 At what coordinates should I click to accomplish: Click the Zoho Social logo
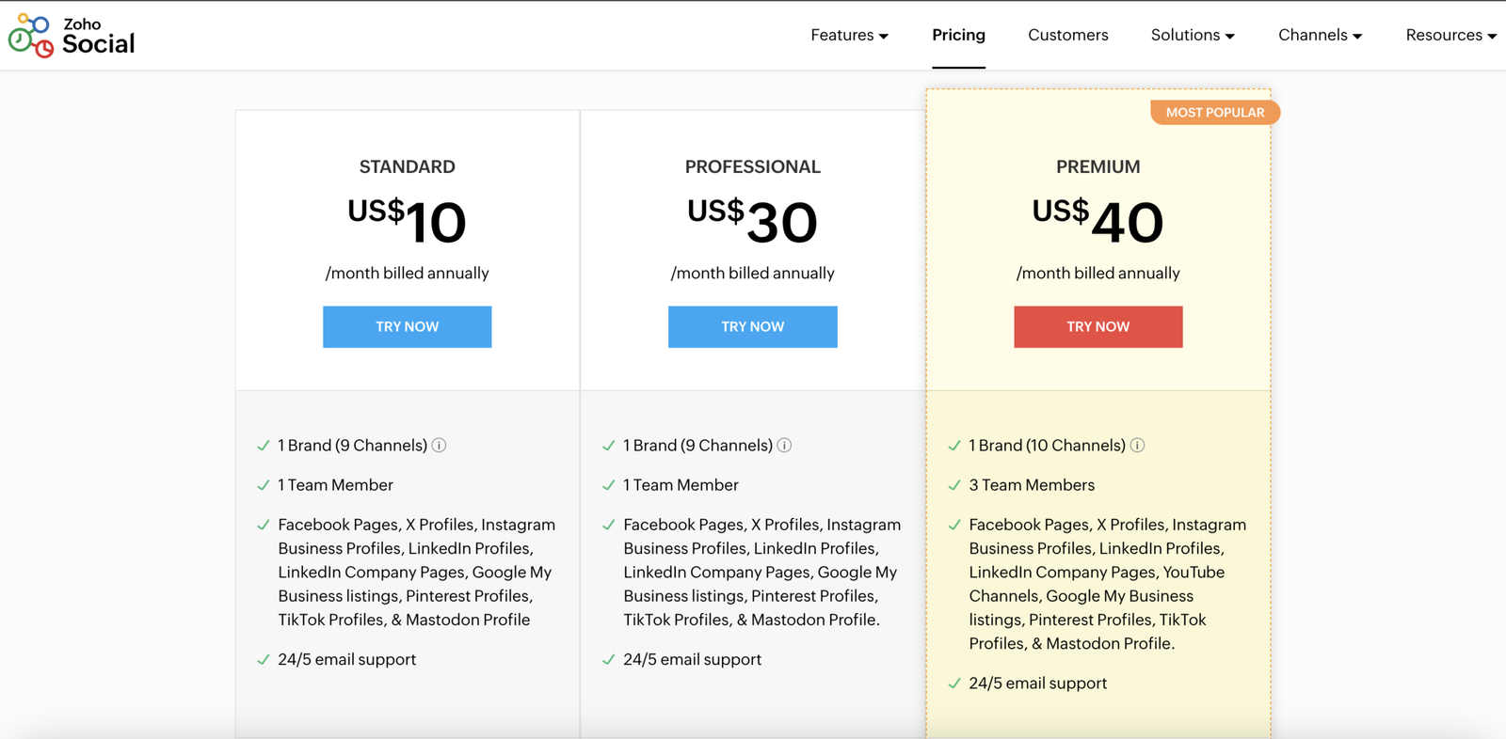[72, 36]
